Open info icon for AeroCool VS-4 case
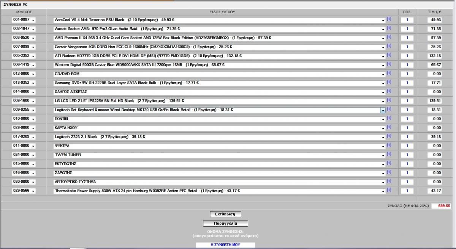 pos(389,19)
